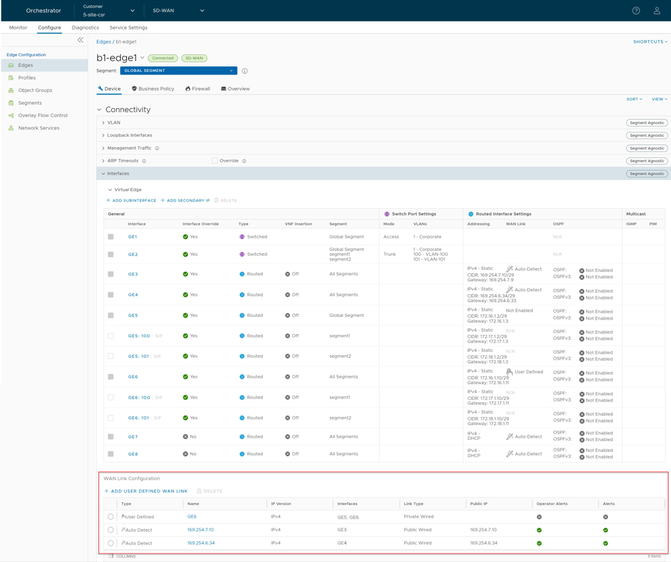Viewport: 671px width, 562px height.
Task: Click Add Subinterface button
Action: (131, 200)
